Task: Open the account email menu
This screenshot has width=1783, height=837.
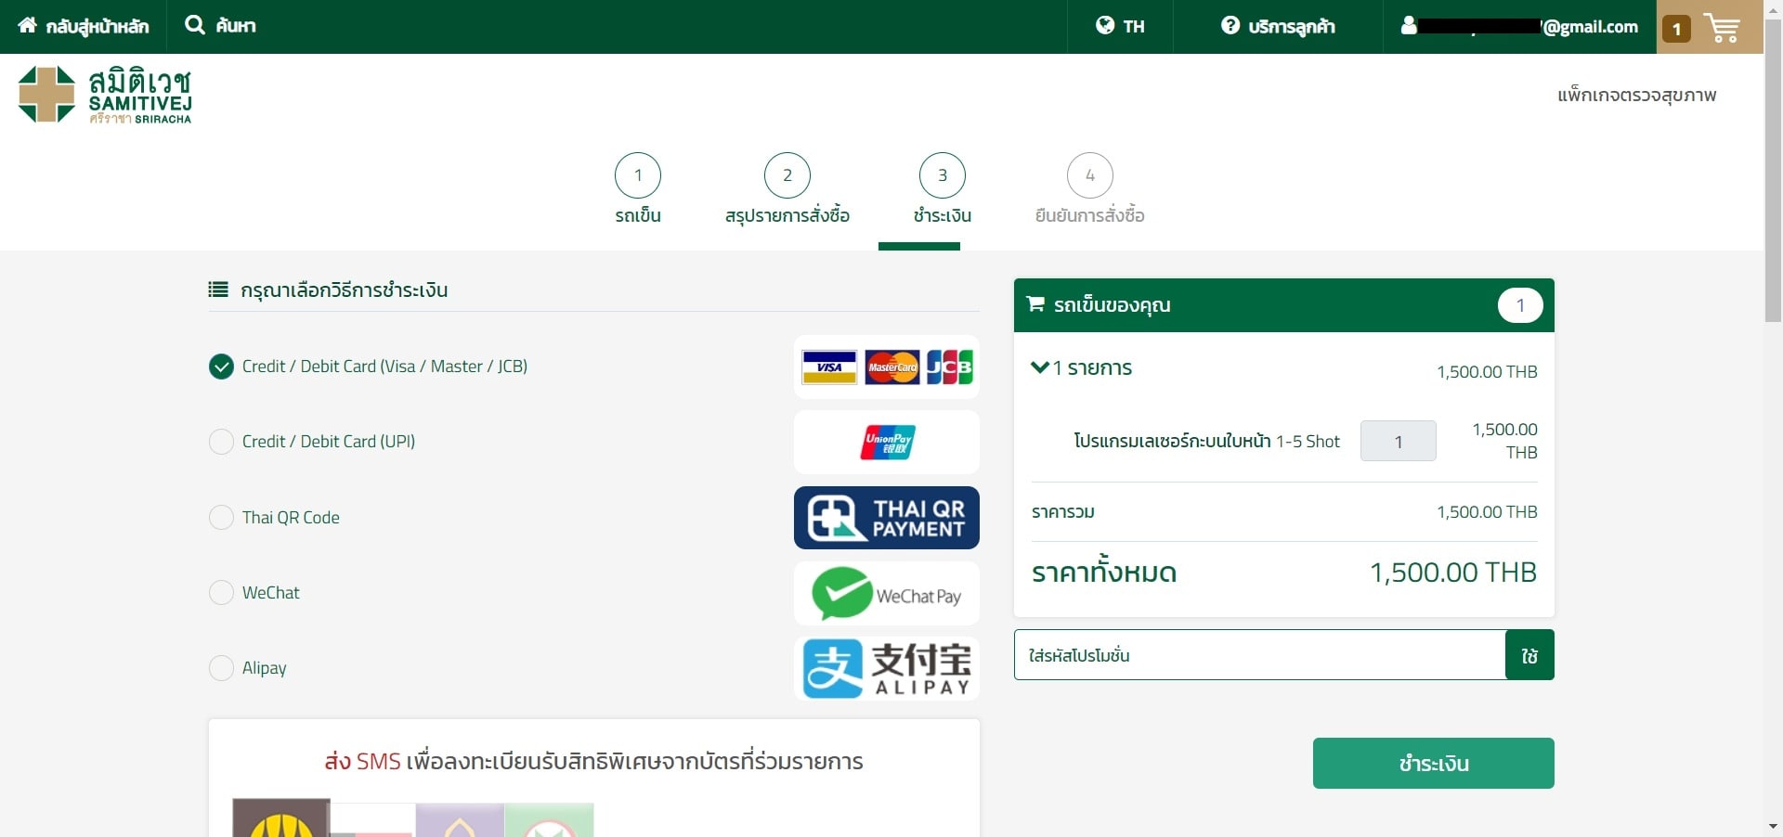Action: [1519, 27]
